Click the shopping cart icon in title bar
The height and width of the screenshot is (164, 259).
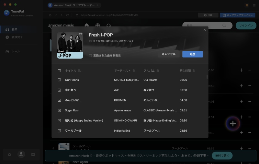(247, 5)
